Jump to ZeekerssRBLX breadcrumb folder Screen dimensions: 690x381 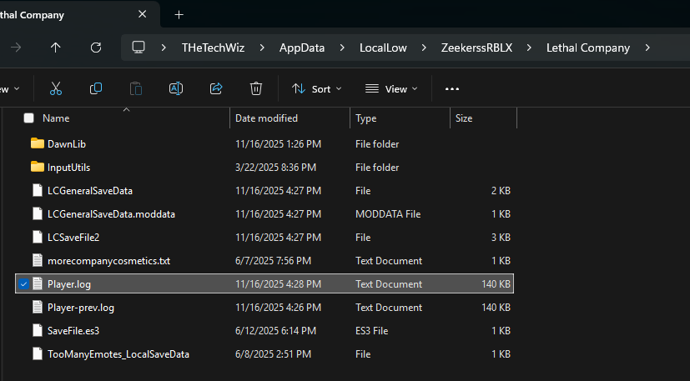coord(476,48)
